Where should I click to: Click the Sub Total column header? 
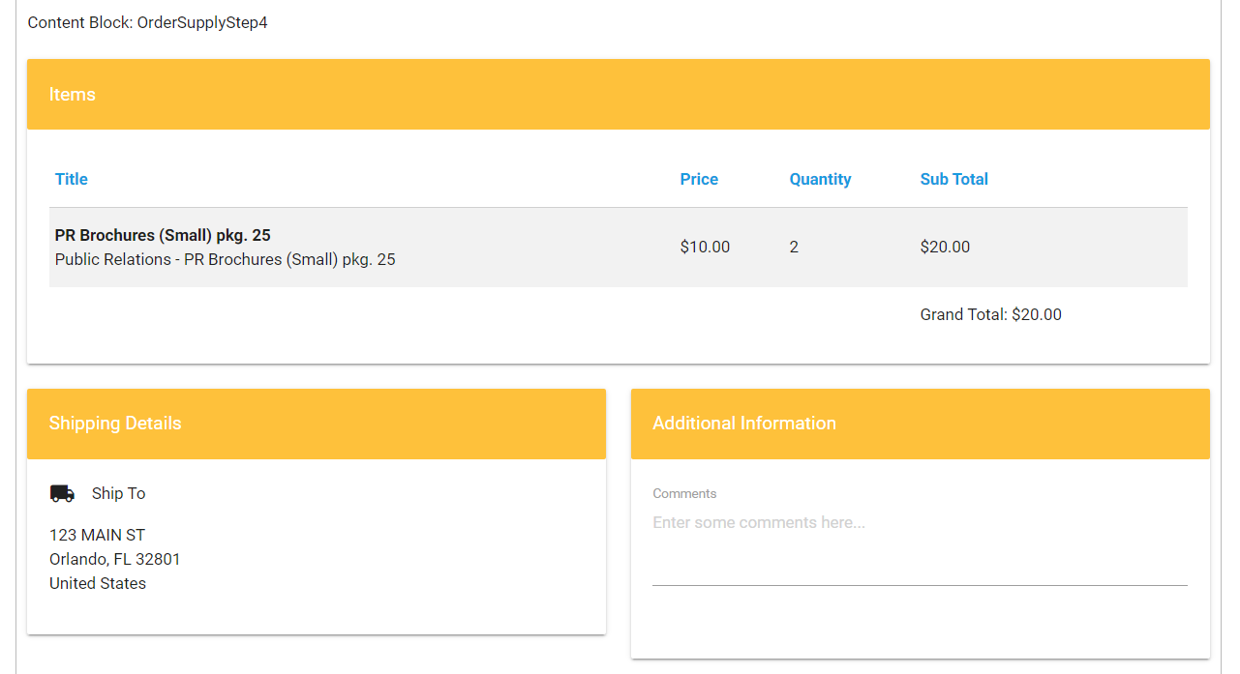(x=953, y=179)
